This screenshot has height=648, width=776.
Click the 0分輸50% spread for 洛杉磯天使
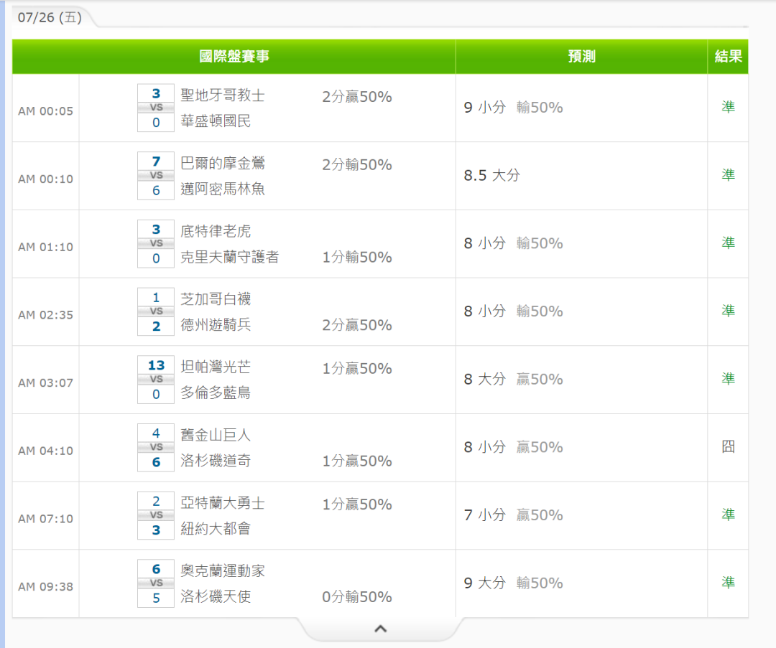pyautogui.click(x=357, y=597)
